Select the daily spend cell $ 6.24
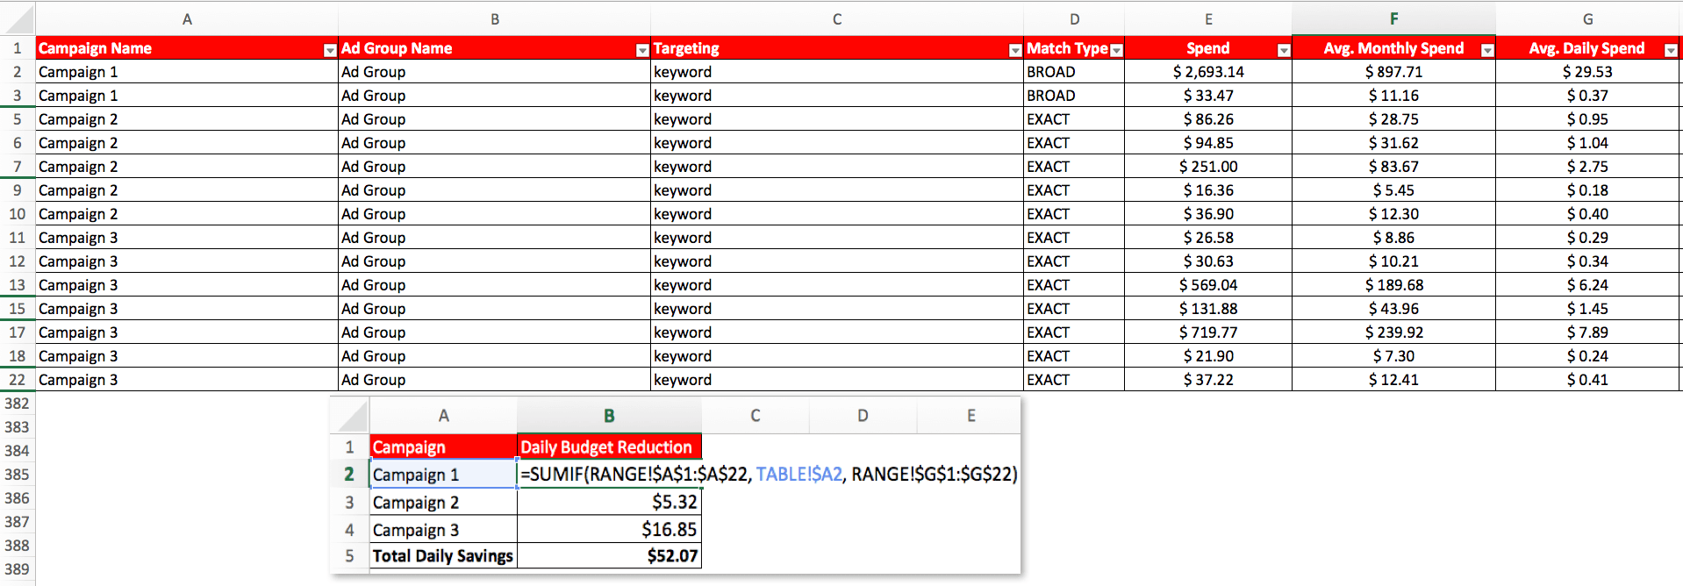Viewport: 1683px width, 586px height. click(x=1588, y=285)
